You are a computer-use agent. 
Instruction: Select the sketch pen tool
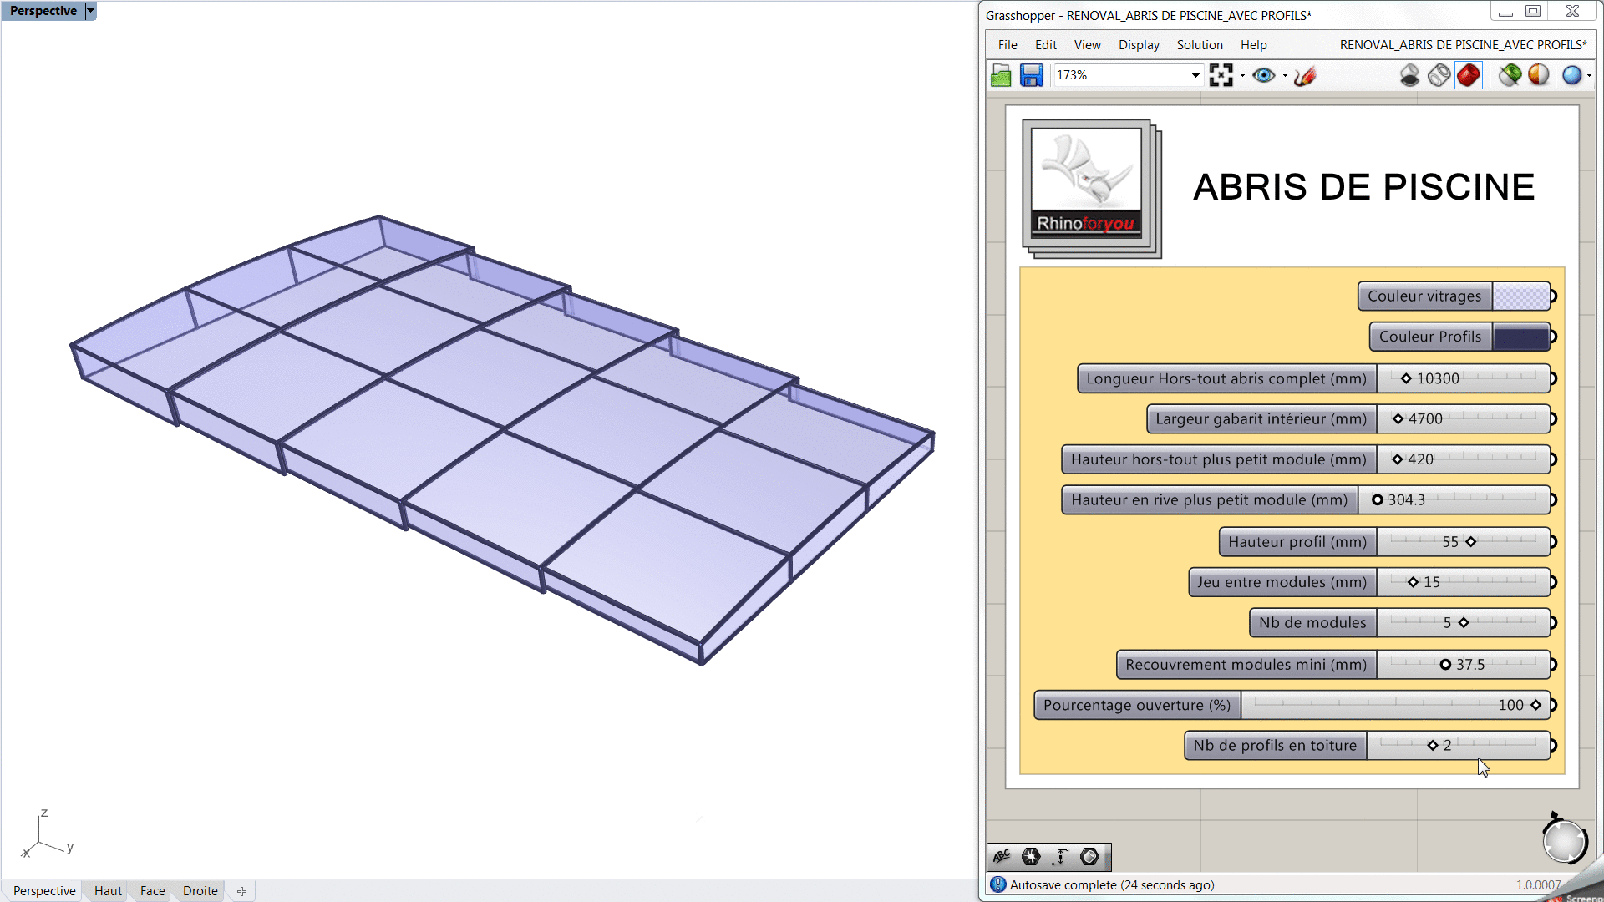click(1305, 76)
